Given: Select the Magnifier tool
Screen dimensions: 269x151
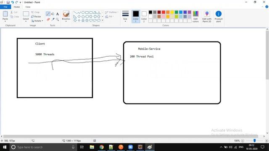Looking at the screenshot, I should tap(58, 19).
